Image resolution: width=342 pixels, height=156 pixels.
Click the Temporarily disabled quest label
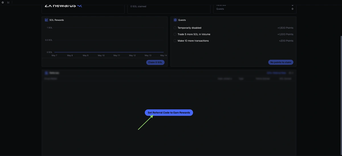pos(190,28)
